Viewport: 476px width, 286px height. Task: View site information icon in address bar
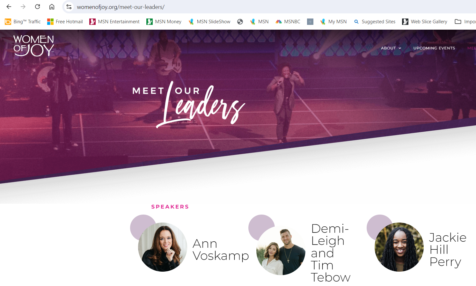click(69, 7)
